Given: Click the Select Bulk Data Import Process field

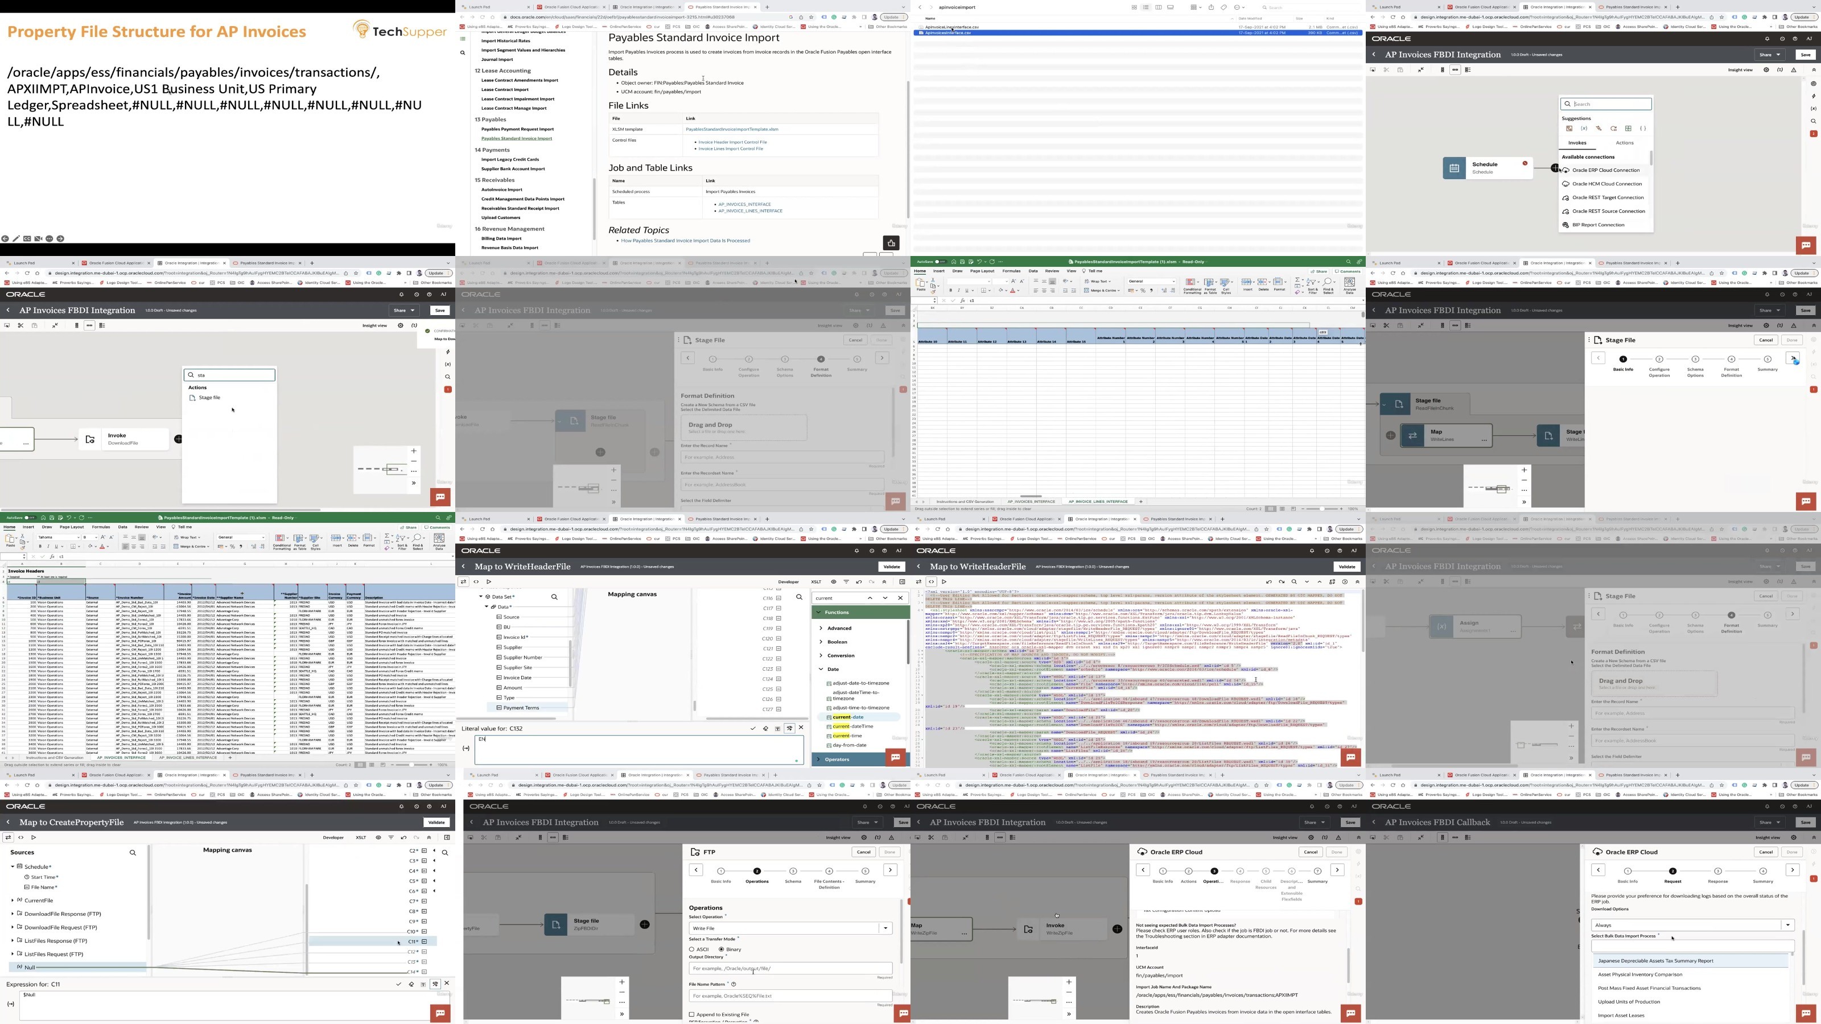Looking at the screenshot, I should [x=1692, y=945].
